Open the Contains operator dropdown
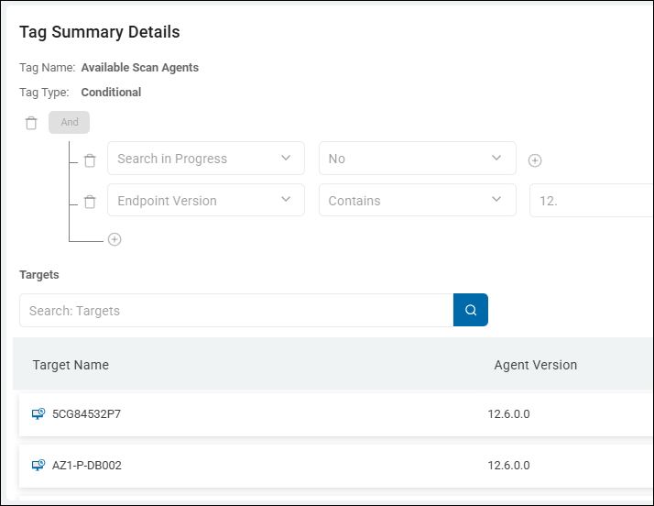The height and width of the screenshot is (506, 654). 417,201
